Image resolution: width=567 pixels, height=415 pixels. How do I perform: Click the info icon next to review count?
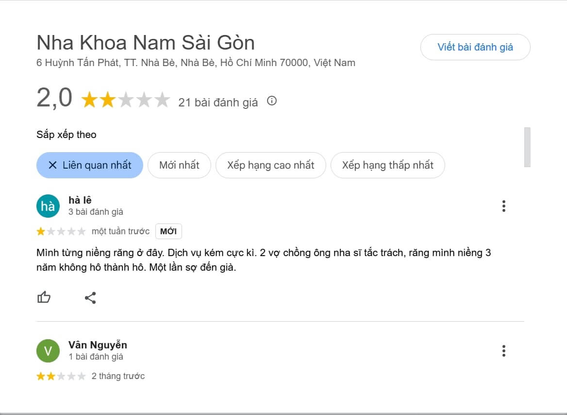272,101
